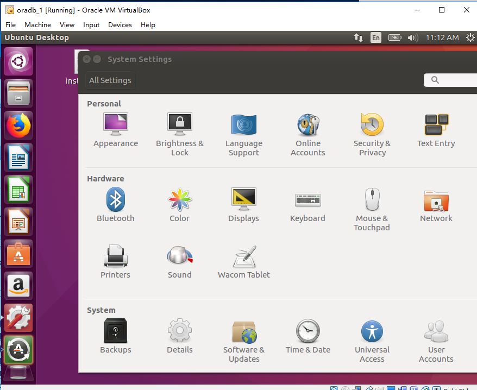The height and width of the screenshot is (390, 477).
Task: Open the VirtualBox File menu
Action: [x=11, y=24]
